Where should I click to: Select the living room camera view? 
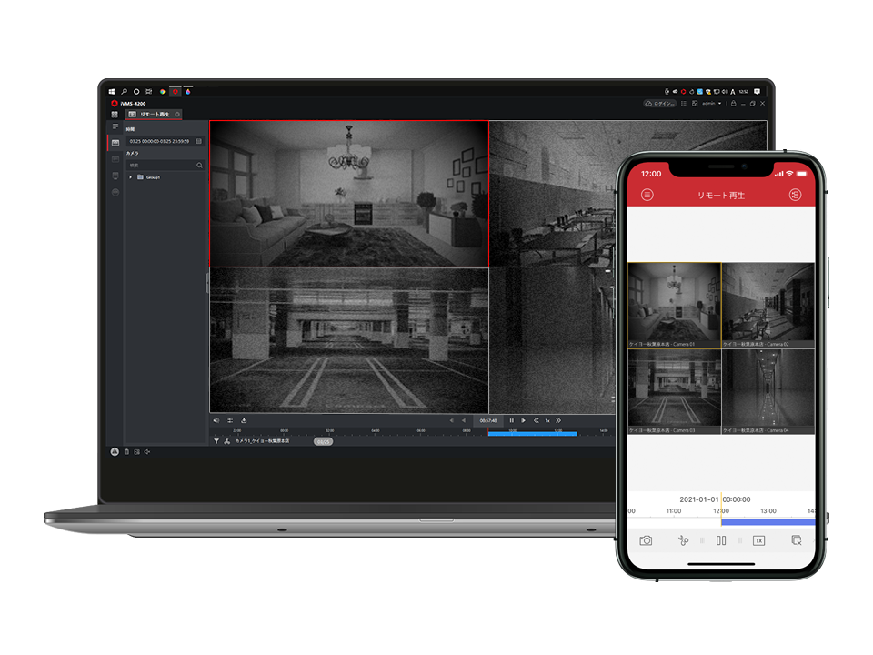tap(349, 194)
